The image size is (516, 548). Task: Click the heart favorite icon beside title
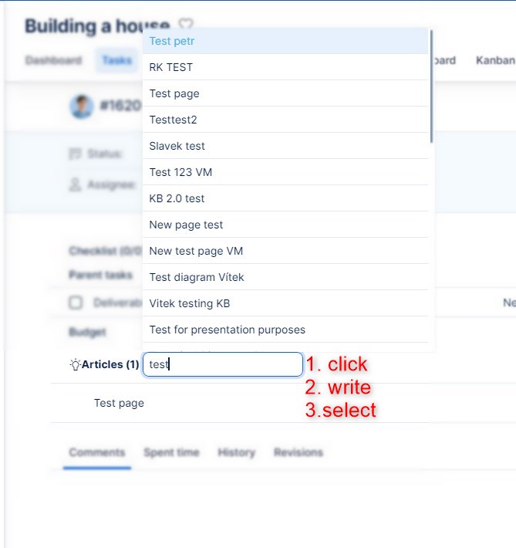186,25
